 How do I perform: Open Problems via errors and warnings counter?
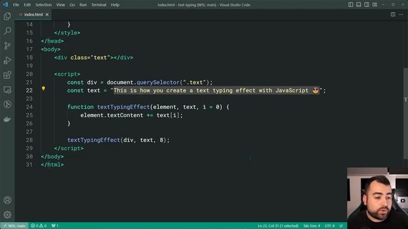click(39, 226)
